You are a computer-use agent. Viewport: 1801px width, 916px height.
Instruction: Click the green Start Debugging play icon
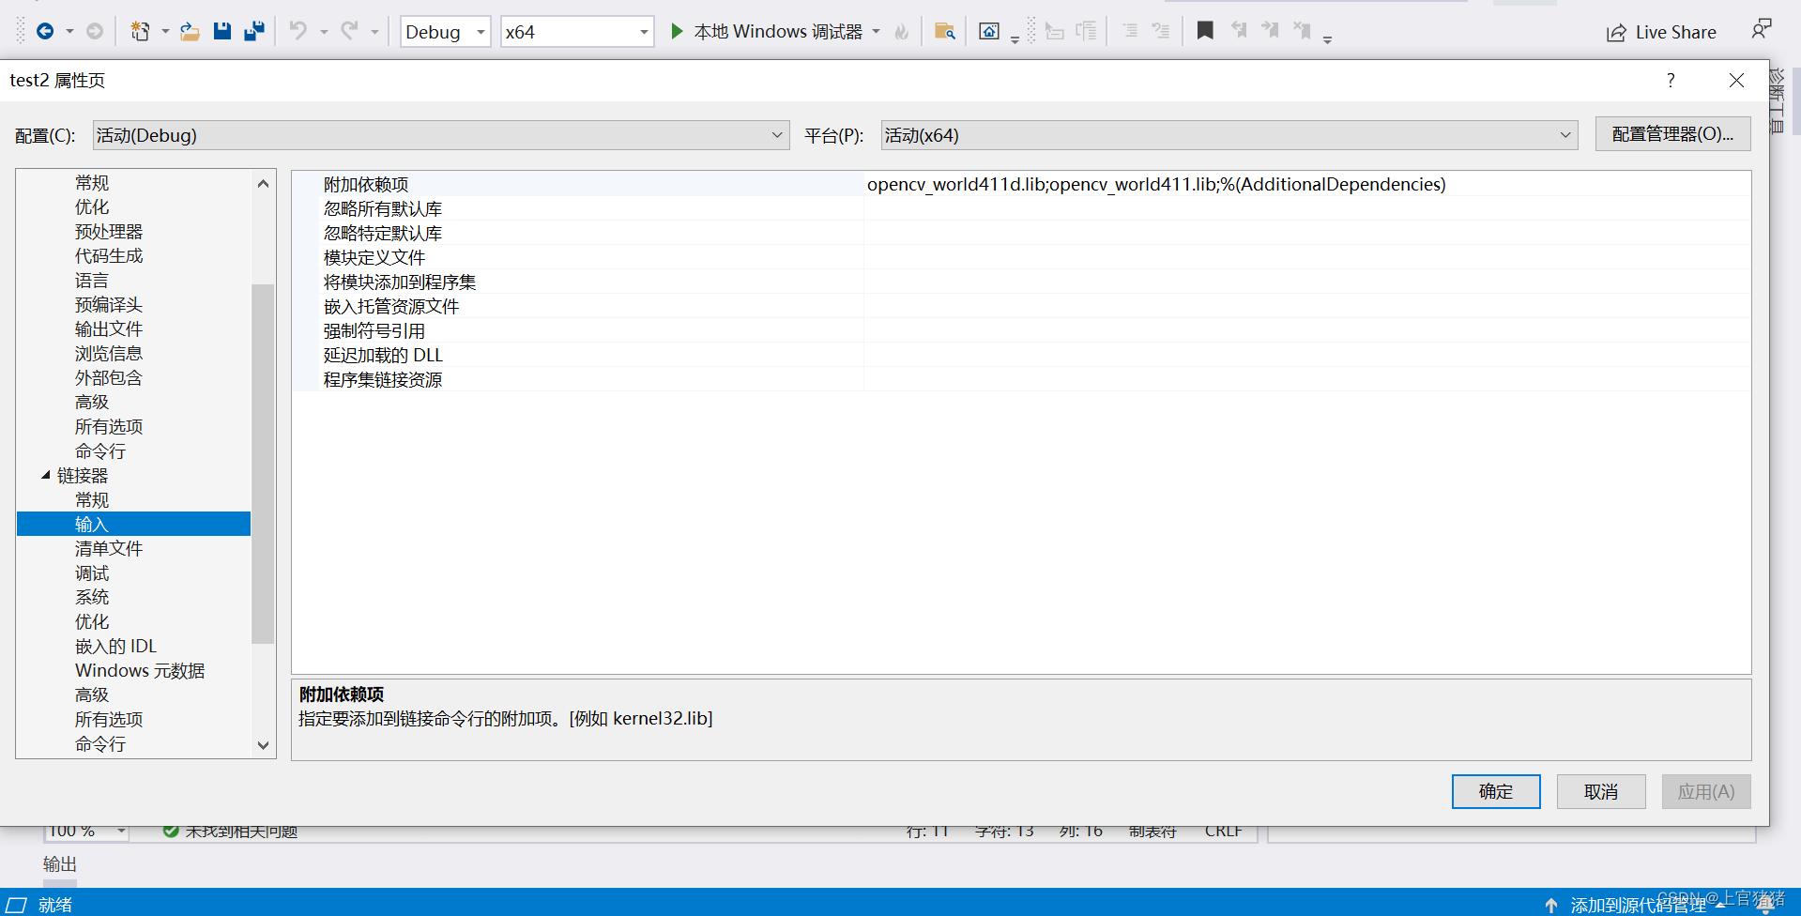[677, 32]
